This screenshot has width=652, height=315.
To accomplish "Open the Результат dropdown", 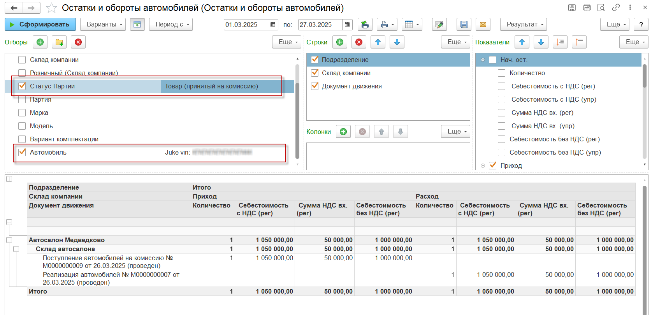I will coord(524,25).
